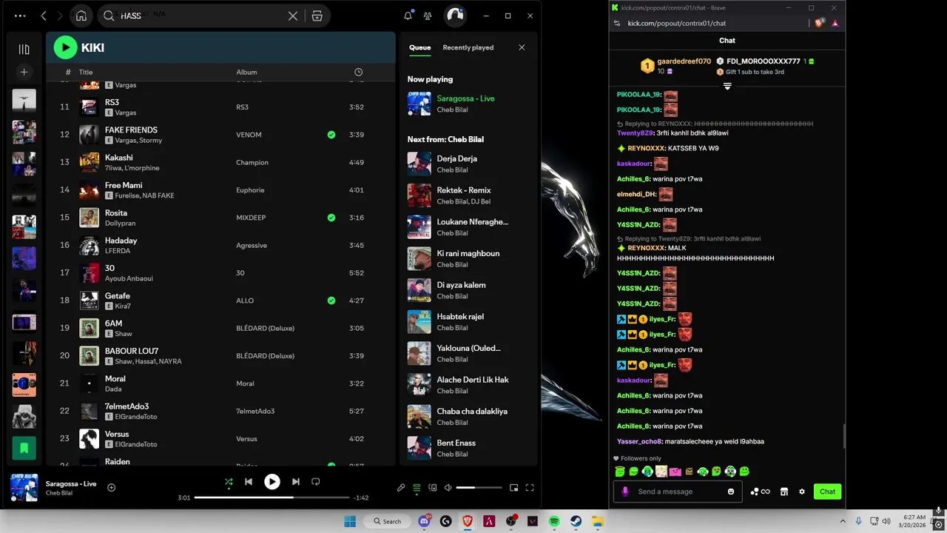Open Brave Shields icon in address bar
Screen dimensions: 947x533
820,23
